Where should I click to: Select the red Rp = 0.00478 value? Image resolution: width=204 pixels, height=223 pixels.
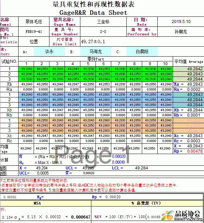[195, 151]
